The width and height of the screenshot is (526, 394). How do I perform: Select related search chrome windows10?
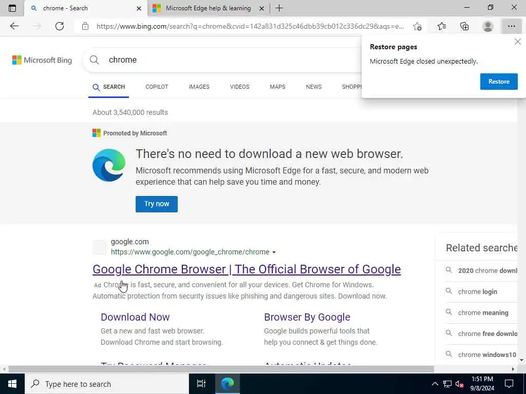[x=481, y=355]
